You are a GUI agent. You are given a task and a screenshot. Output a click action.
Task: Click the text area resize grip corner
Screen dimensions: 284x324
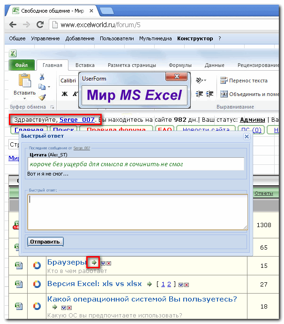245,227
